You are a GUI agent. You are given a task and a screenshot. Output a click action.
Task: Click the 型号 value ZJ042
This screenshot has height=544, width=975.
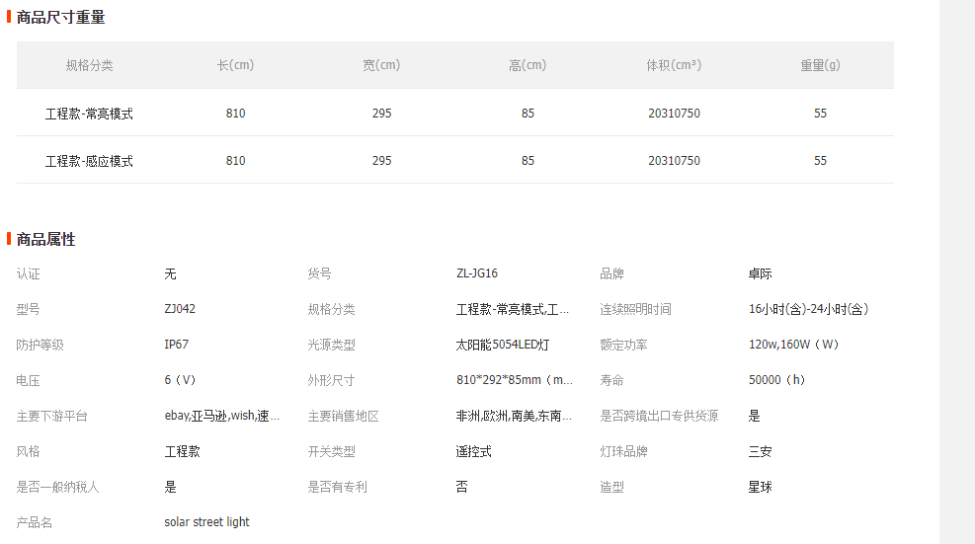(x=180, y=309)
